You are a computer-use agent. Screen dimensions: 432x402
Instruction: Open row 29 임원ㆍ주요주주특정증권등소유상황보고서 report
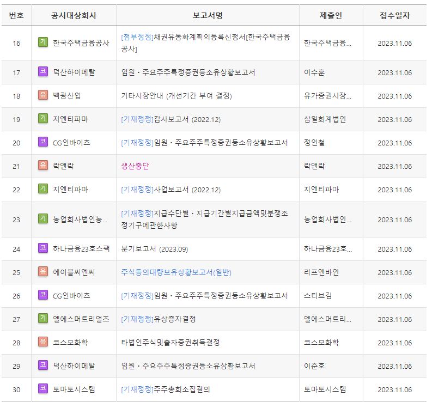[188, 366]
